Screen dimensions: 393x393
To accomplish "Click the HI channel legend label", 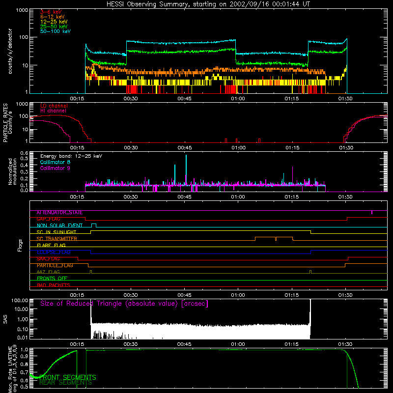I will pos(53,111).
